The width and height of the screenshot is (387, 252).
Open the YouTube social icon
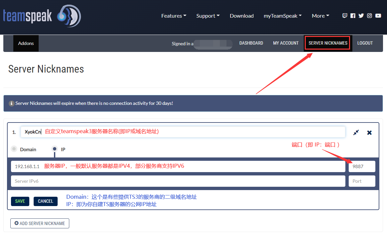378,16
